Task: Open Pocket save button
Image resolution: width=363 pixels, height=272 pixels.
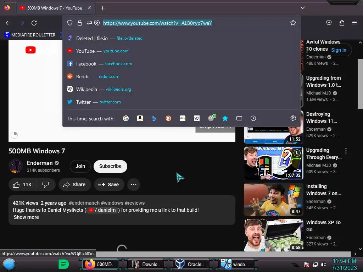Action: 329,23
